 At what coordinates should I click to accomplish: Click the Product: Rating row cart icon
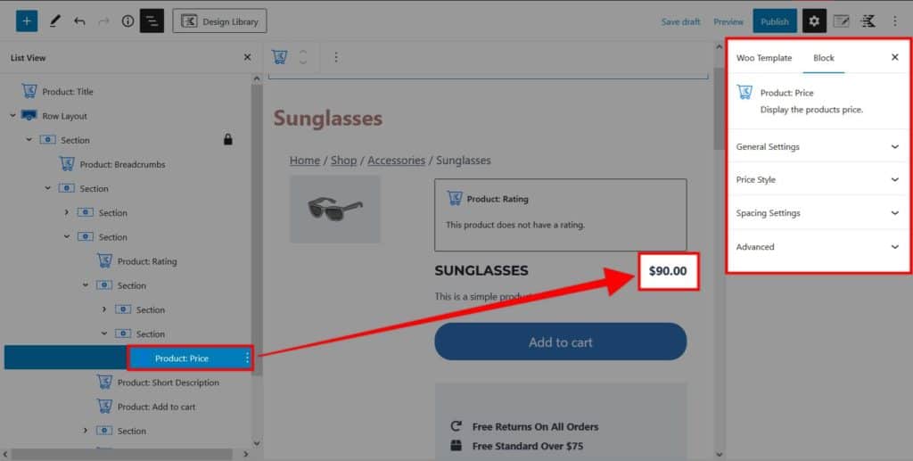click(105, 260)
